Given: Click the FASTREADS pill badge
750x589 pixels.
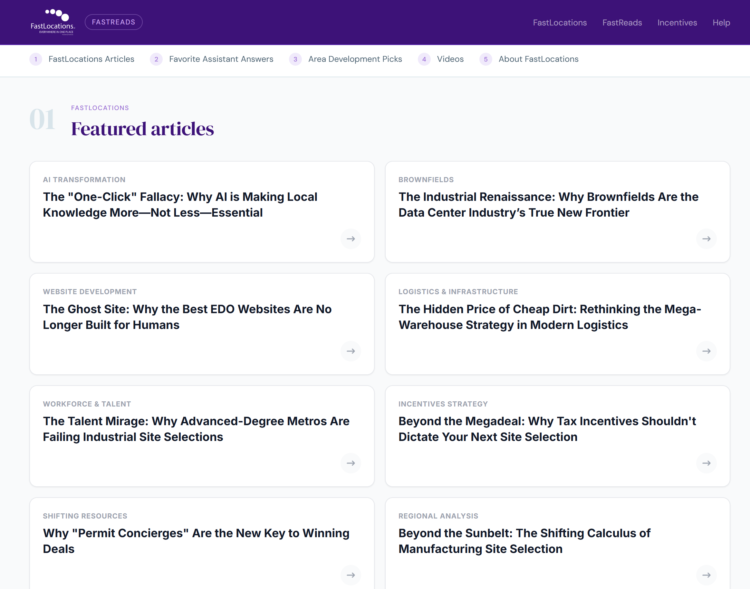Looking at the screenshot, I should click(x=113, y=22).
